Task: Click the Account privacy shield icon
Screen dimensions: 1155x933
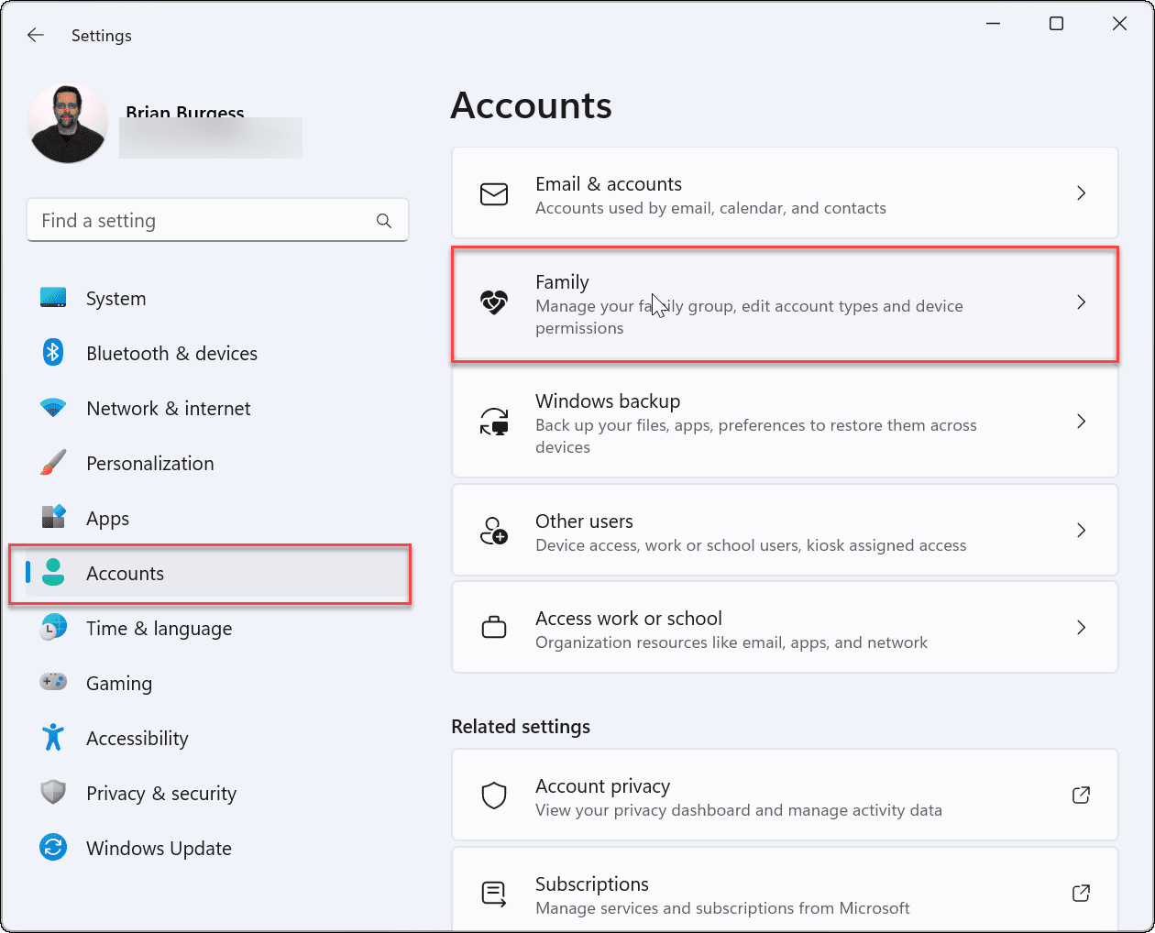Action: point(494,796)
